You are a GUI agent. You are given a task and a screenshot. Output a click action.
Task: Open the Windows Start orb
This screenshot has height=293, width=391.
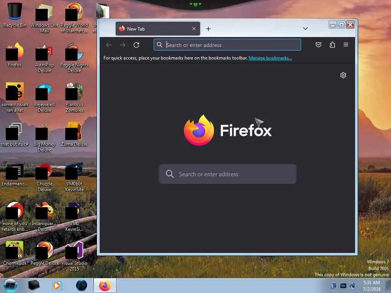[10, 285]
